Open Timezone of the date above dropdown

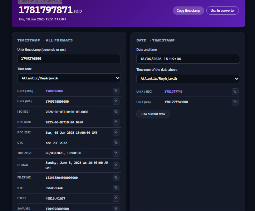click(x=188, y=79)
